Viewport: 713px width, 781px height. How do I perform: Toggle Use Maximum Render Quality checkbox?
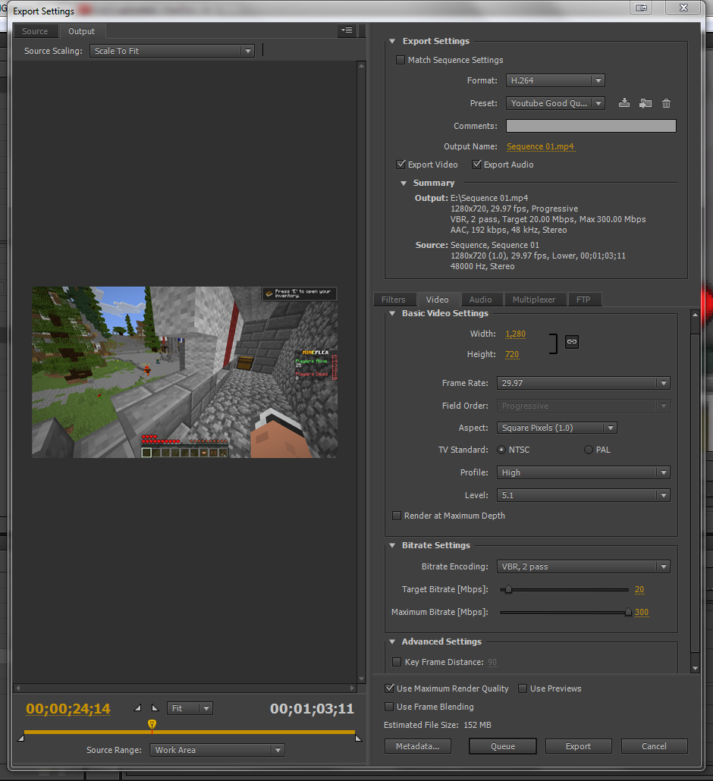tap(390, 688)
